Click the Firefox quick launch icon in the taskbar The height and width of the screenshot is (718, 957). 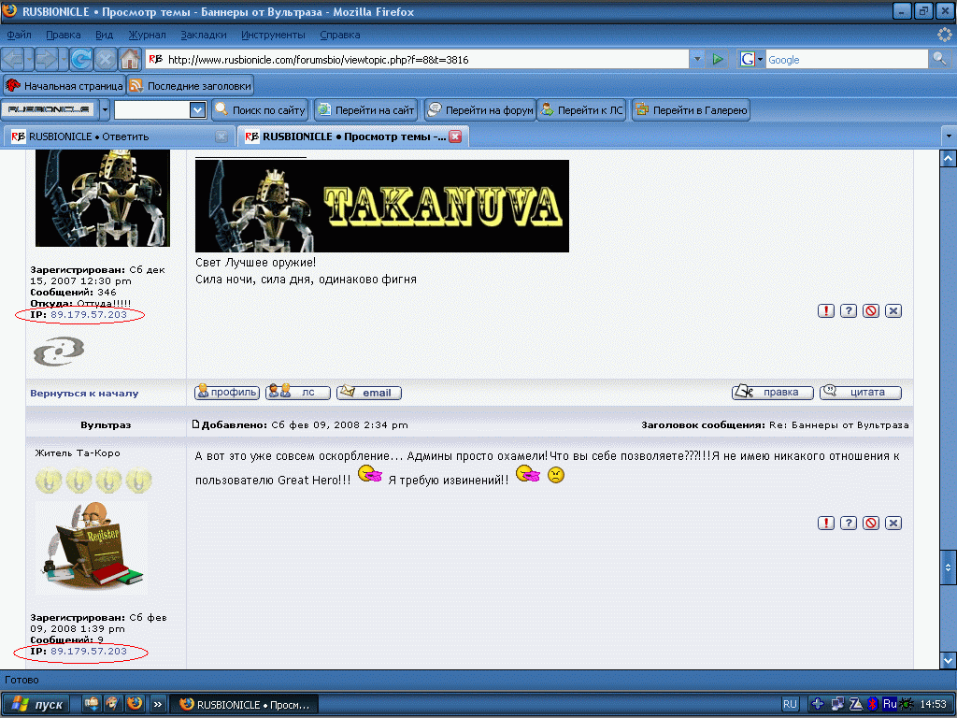(135, 703)
